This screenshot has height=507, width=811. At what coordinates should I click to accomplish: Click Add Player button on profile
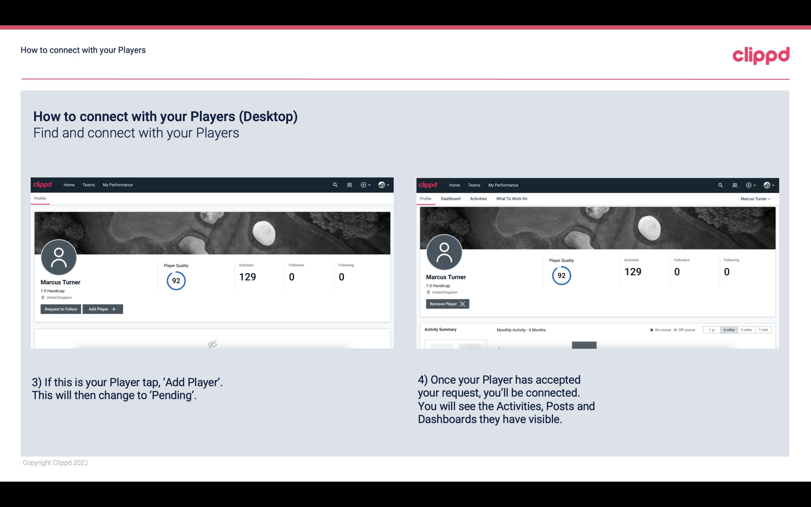(x=103, y=308)
